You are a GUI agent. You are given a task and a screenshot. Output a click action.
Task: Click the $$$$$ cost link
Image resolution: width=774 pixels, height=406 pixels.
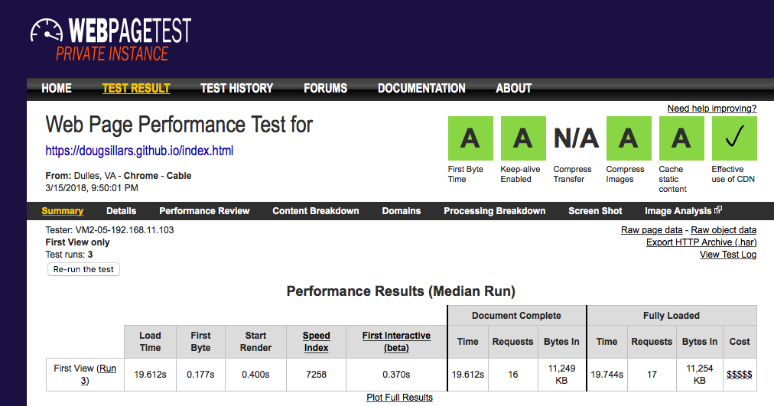[x=739, y=374]
